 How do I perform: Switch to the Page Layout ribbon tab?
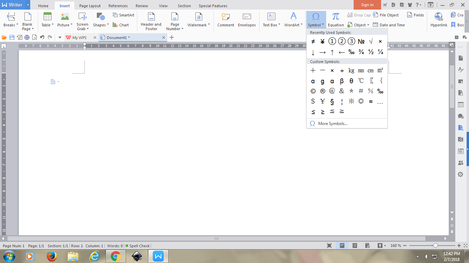(90, 5)
